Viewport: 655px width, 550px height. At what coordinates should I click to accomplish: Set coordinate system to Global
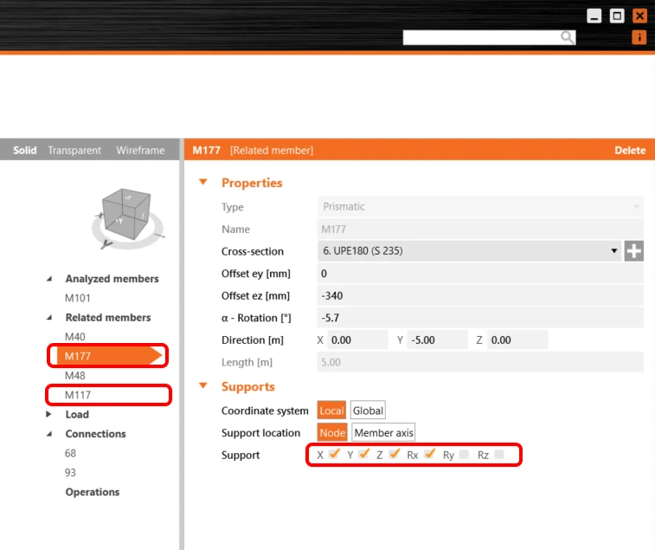coord(368,411)
